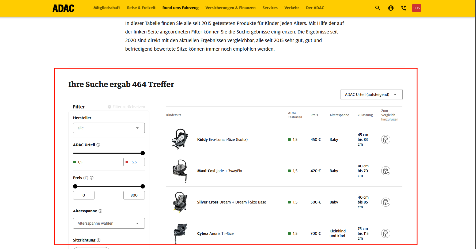Screen dimensions: 476x249
Task: Click the Preis column header
Action: point(314,115)
